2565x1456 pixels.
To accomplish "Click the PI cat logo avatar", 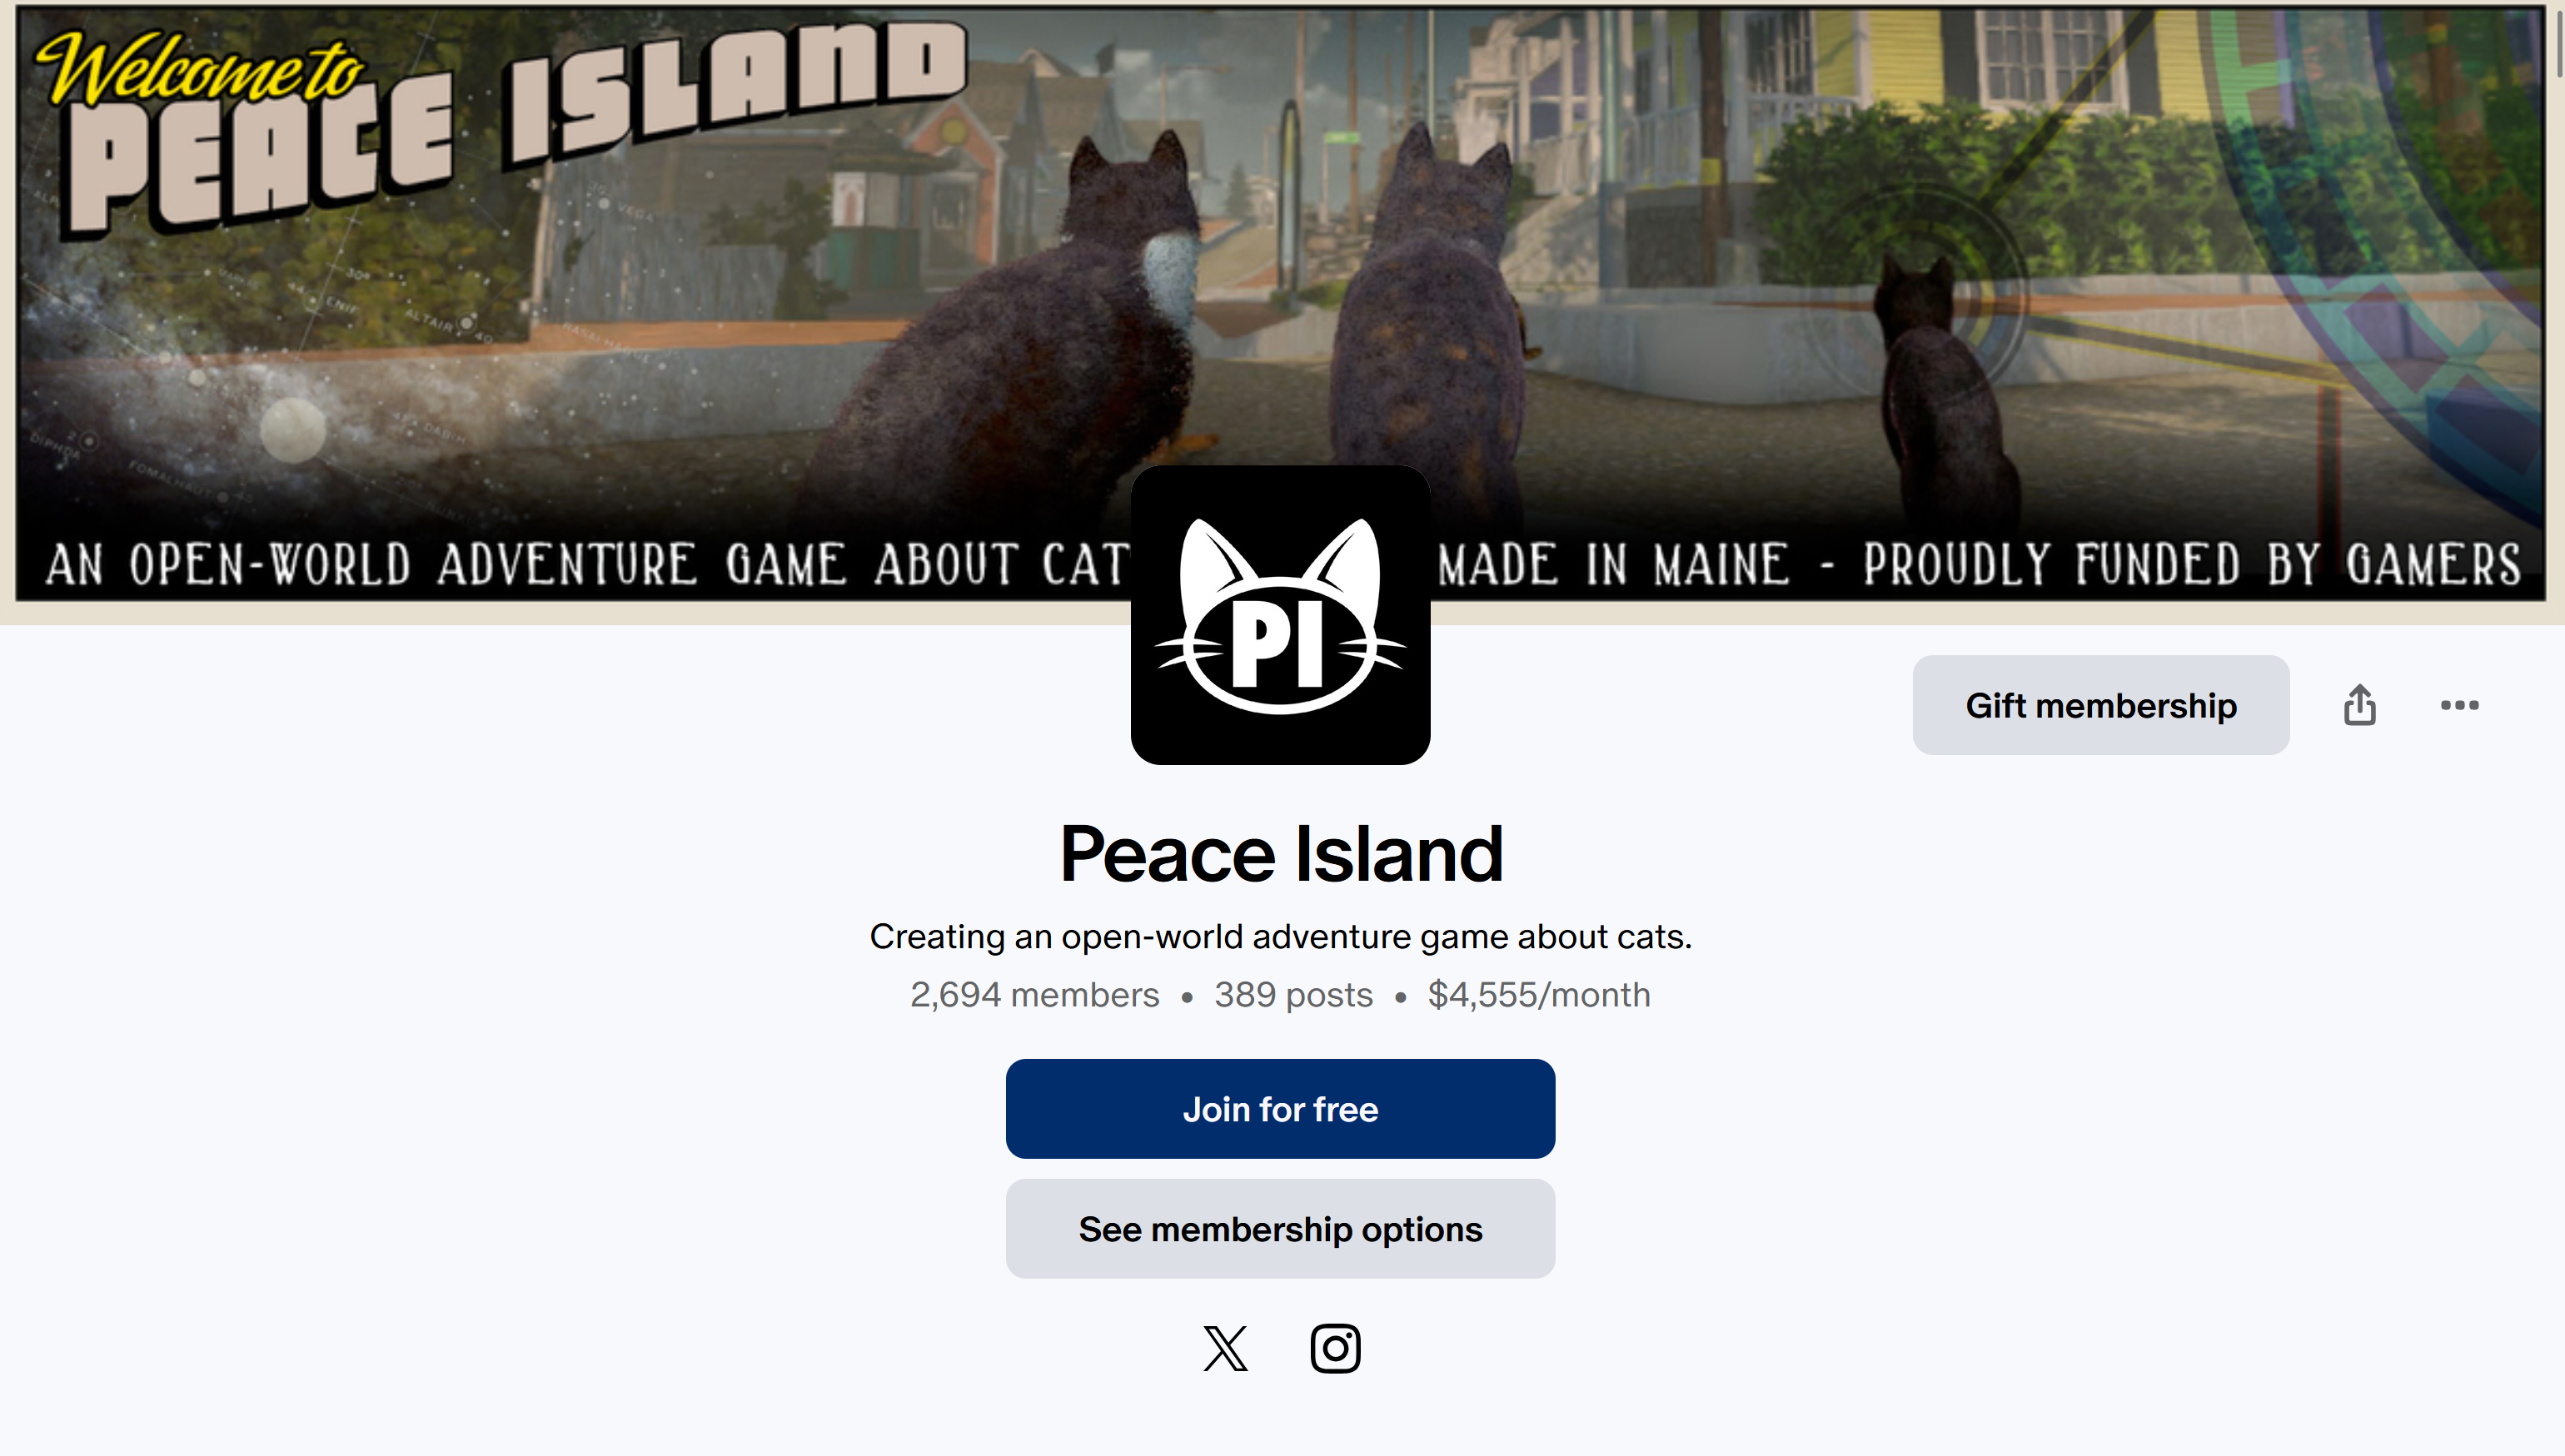I will tap(1281, 615).
